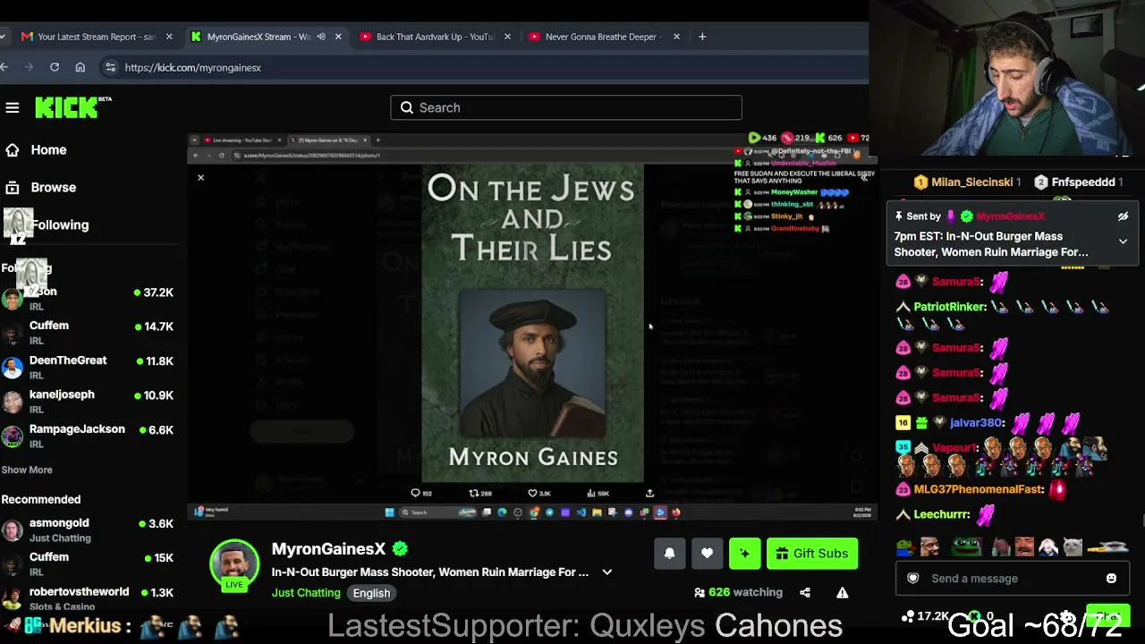Click the browser address bar URL
Image resolution: width=1145 pixels, height=644 pixels.
(x=193, y=67)
